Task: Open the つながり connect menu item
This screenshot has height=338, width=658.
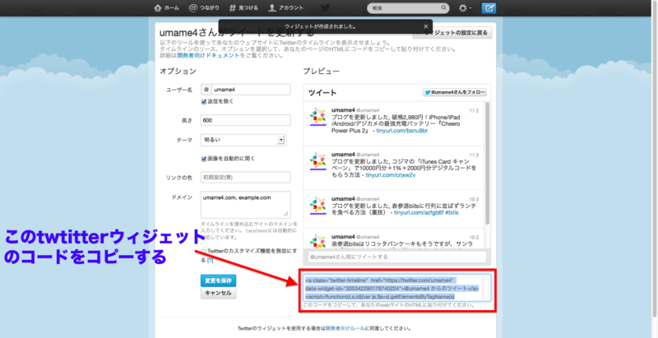Action: [204, 8]
